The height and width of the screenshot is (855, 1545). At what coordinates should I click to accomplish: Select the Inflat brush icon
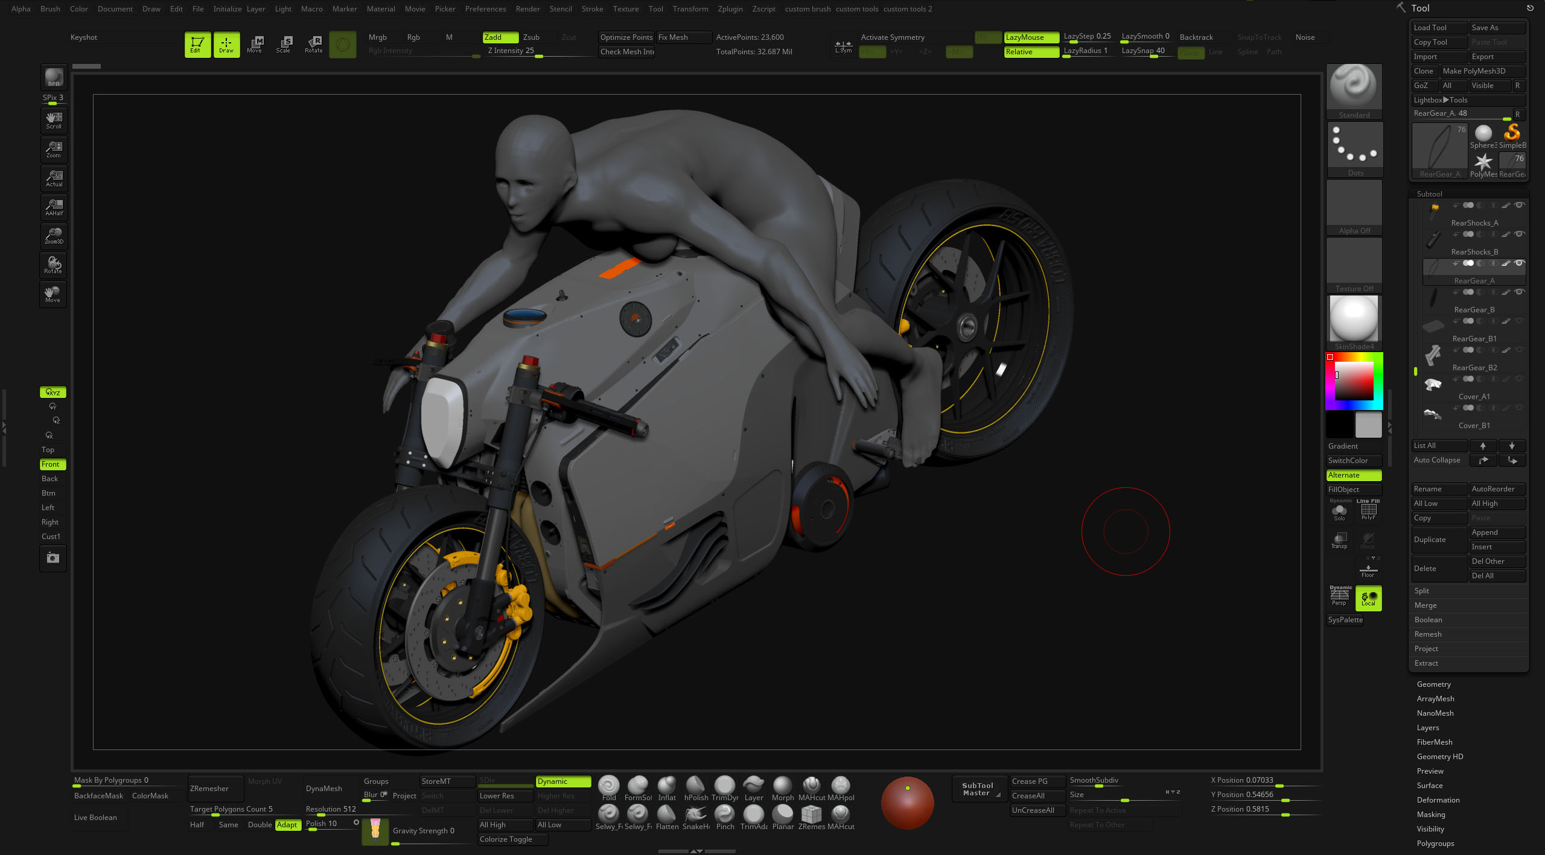pyautogui.click(x=666, y=789)
